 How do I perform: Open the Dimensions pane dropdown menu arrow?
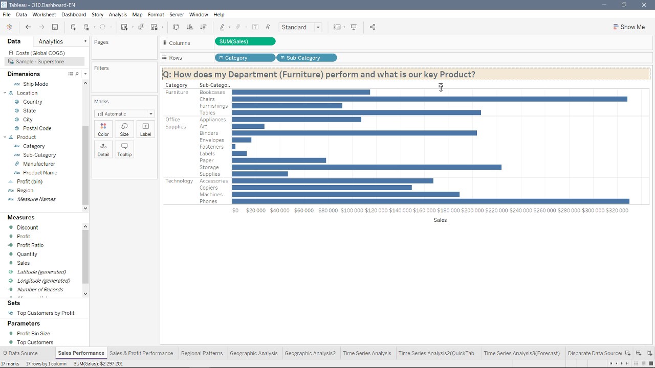pyautogui.click(x=85, y=74)
